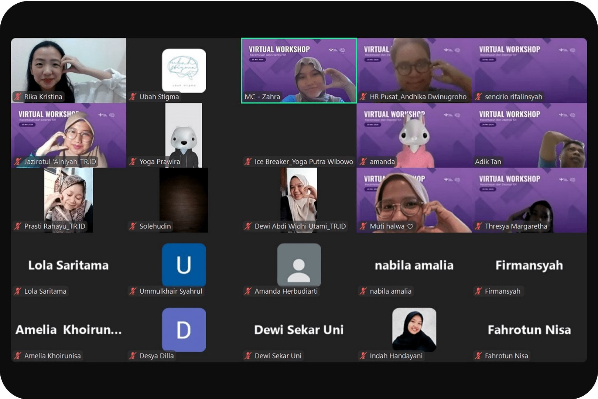
Task: Select Yoga Prawira's bear avatar video
Action: (184, 135)
